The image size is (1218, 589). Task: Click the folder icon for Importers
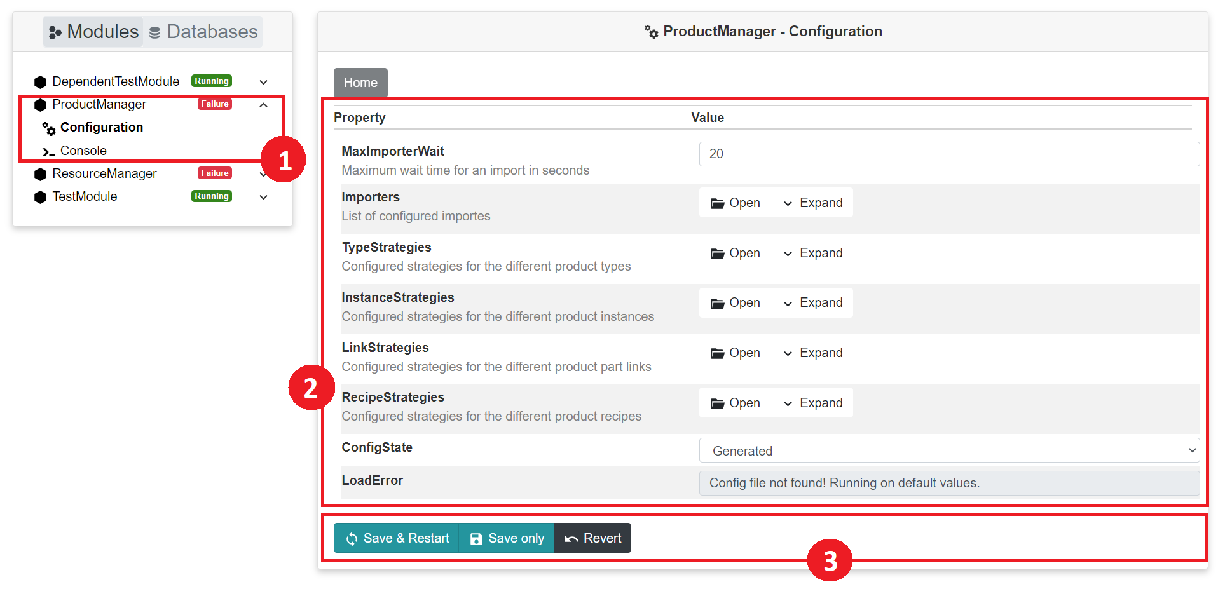click(717, 203)
